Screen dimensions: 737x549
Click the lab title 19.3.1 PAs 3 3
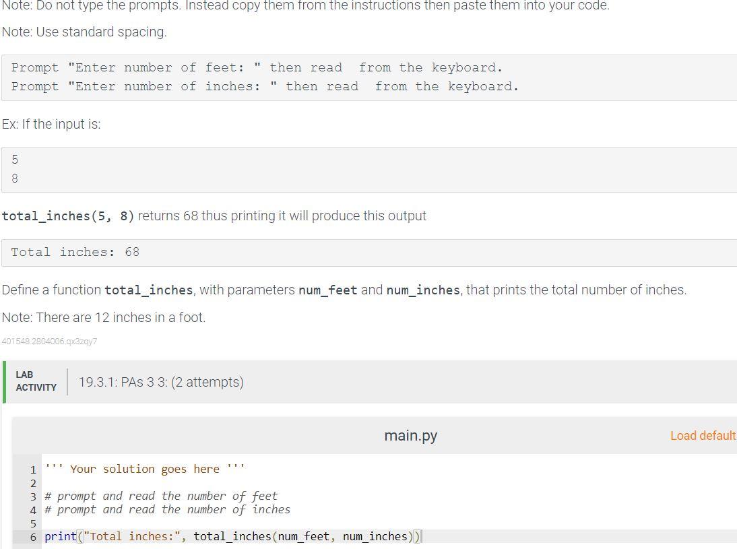pyautogui.click(x=161, y=381)
